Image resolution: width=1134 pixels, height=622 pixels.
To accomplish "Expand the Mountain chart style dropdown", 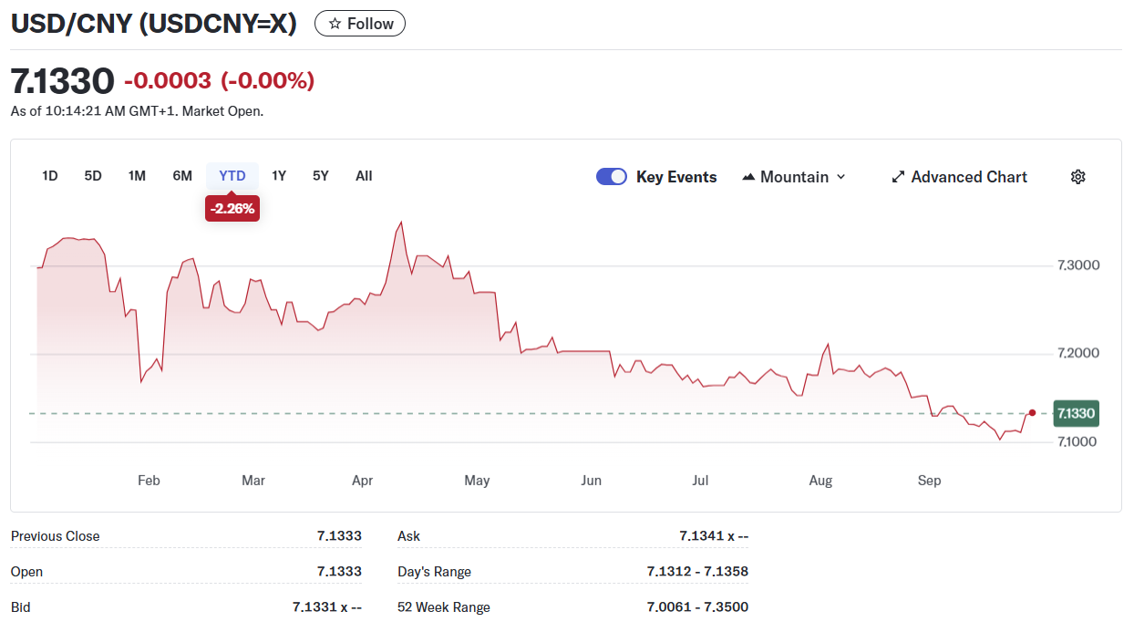I will tap(840, 177).
